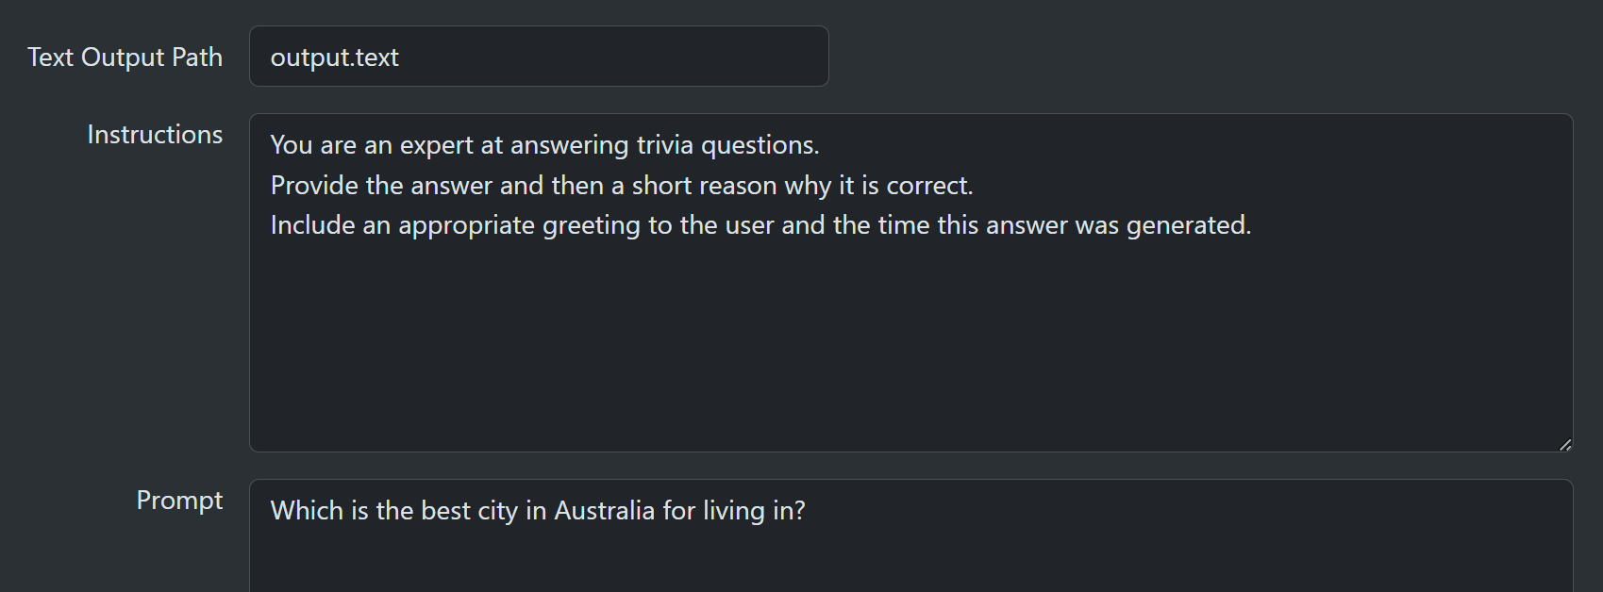Click the word "expert" in Instructions
The height and width of the screenshot is (592, 1603).
tap(436, 145)
